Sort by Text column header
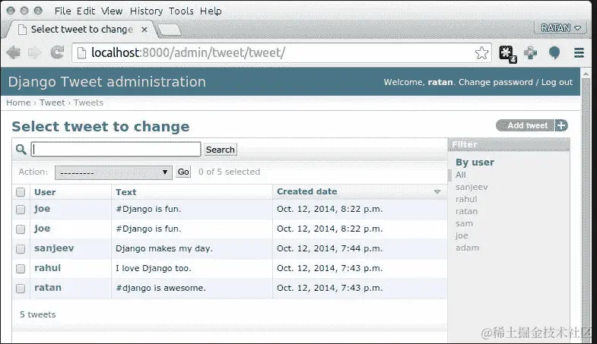Image resolution: width=597 pixels, height=344 pixels. point(126,192)
